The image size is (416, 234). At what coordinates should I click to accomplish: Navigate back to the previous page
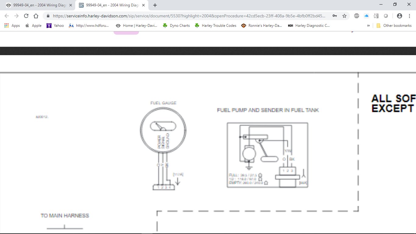7,16
